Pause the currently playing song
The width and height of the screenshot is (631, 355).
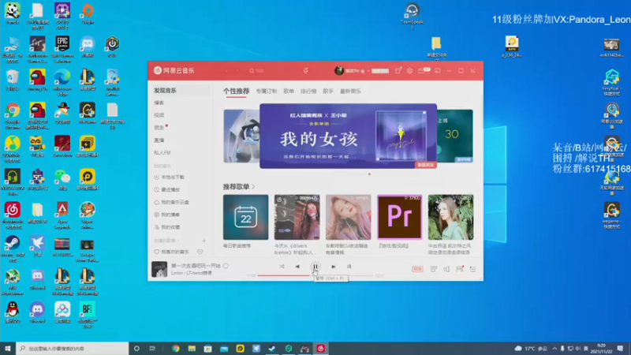click(x=315, y=267)
